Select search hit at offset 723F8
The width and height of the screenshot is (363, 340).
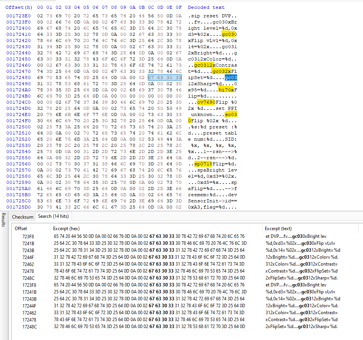[x=28, y=236]
